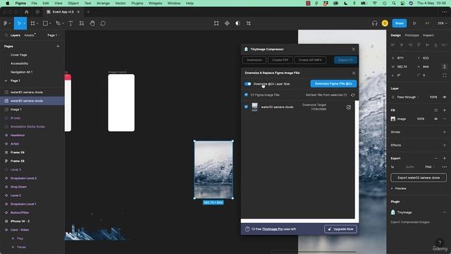Toggle layer visibility eye in Layer section
Image resolution: width=451 pixels, height=254 pixels.
coord(445,97)
